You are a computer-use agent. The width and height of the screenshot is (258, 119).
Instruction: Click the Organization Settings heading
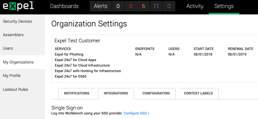click(x=89, y=24)
